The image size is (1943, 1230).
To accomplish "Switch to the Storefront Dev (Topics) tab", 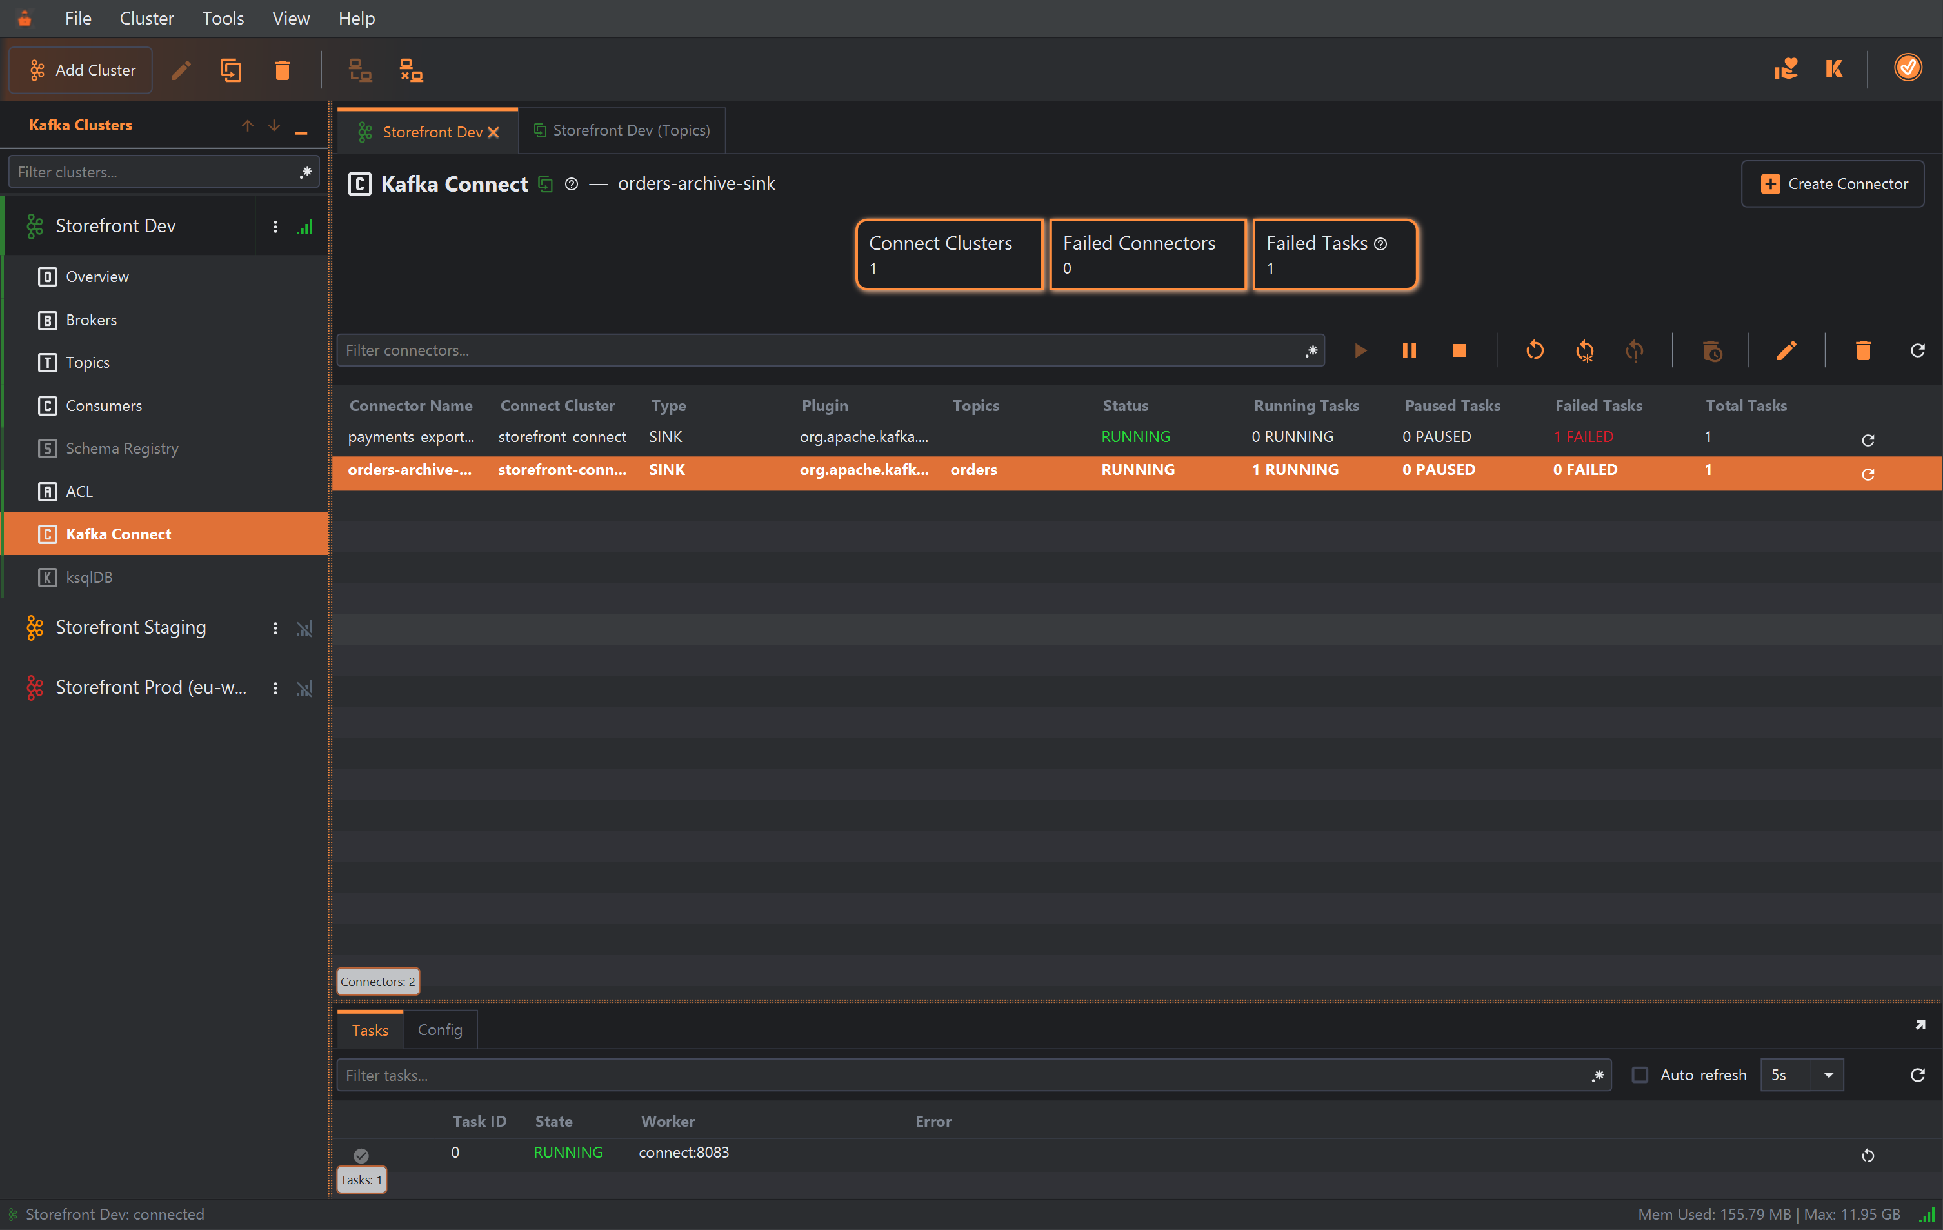I will [x=621, y=130].
